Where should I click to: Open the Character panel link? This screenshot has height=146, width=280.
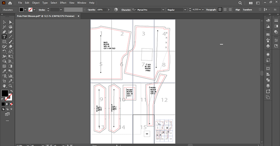click(x=126, y=10)
